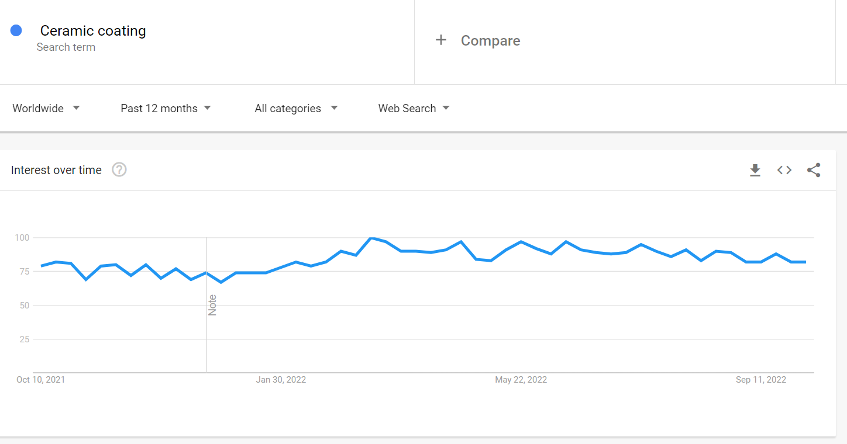
Task: Click the peak point of the trend line
Action: (371, 238)
